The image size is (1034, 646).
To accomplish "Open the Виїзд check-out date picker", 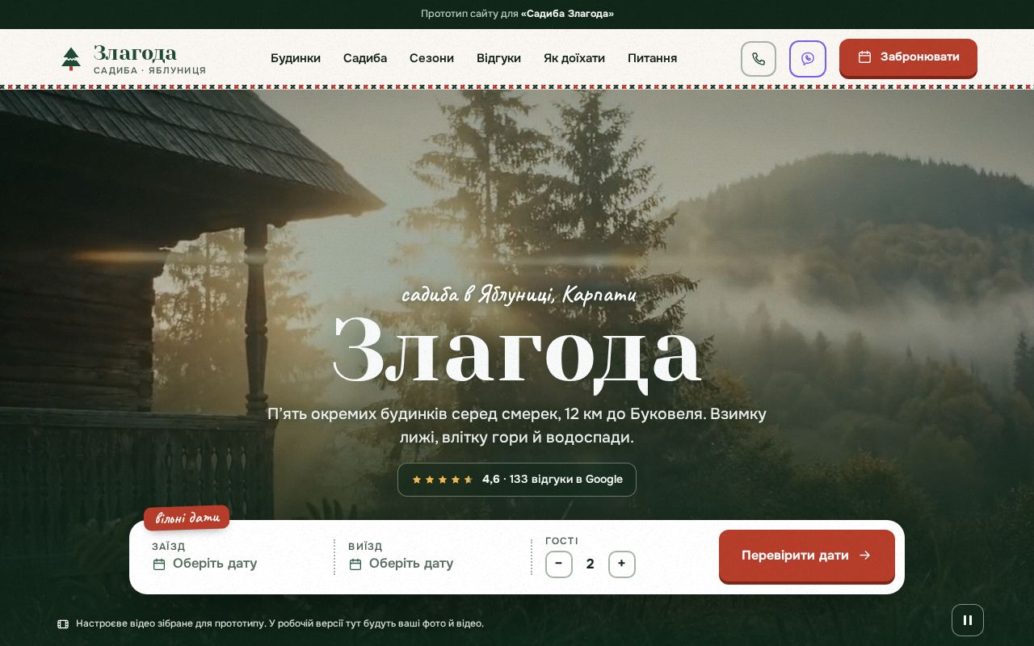I will pyautogui.click(x=432, y=556).
